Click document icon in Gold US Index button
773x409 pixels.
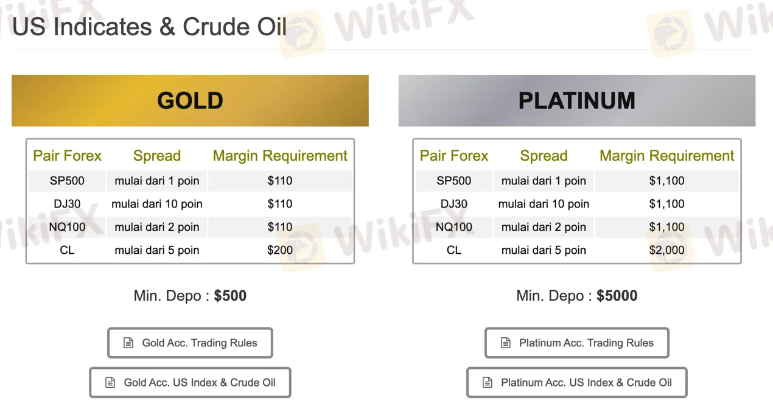click(110, 383)
